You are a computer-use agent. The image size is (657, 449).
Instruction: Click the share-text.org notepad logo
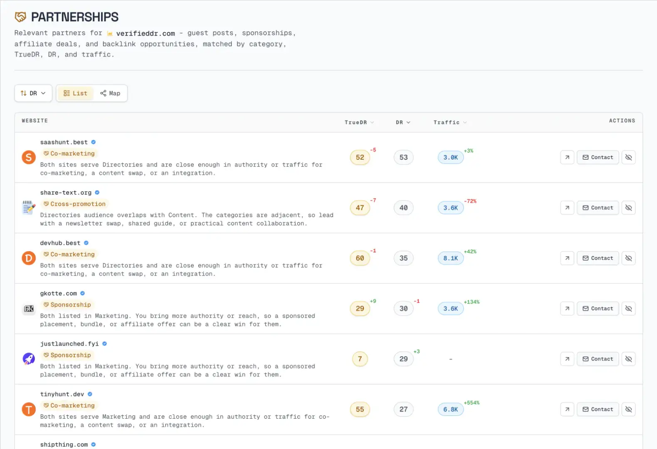coord(29,207)
